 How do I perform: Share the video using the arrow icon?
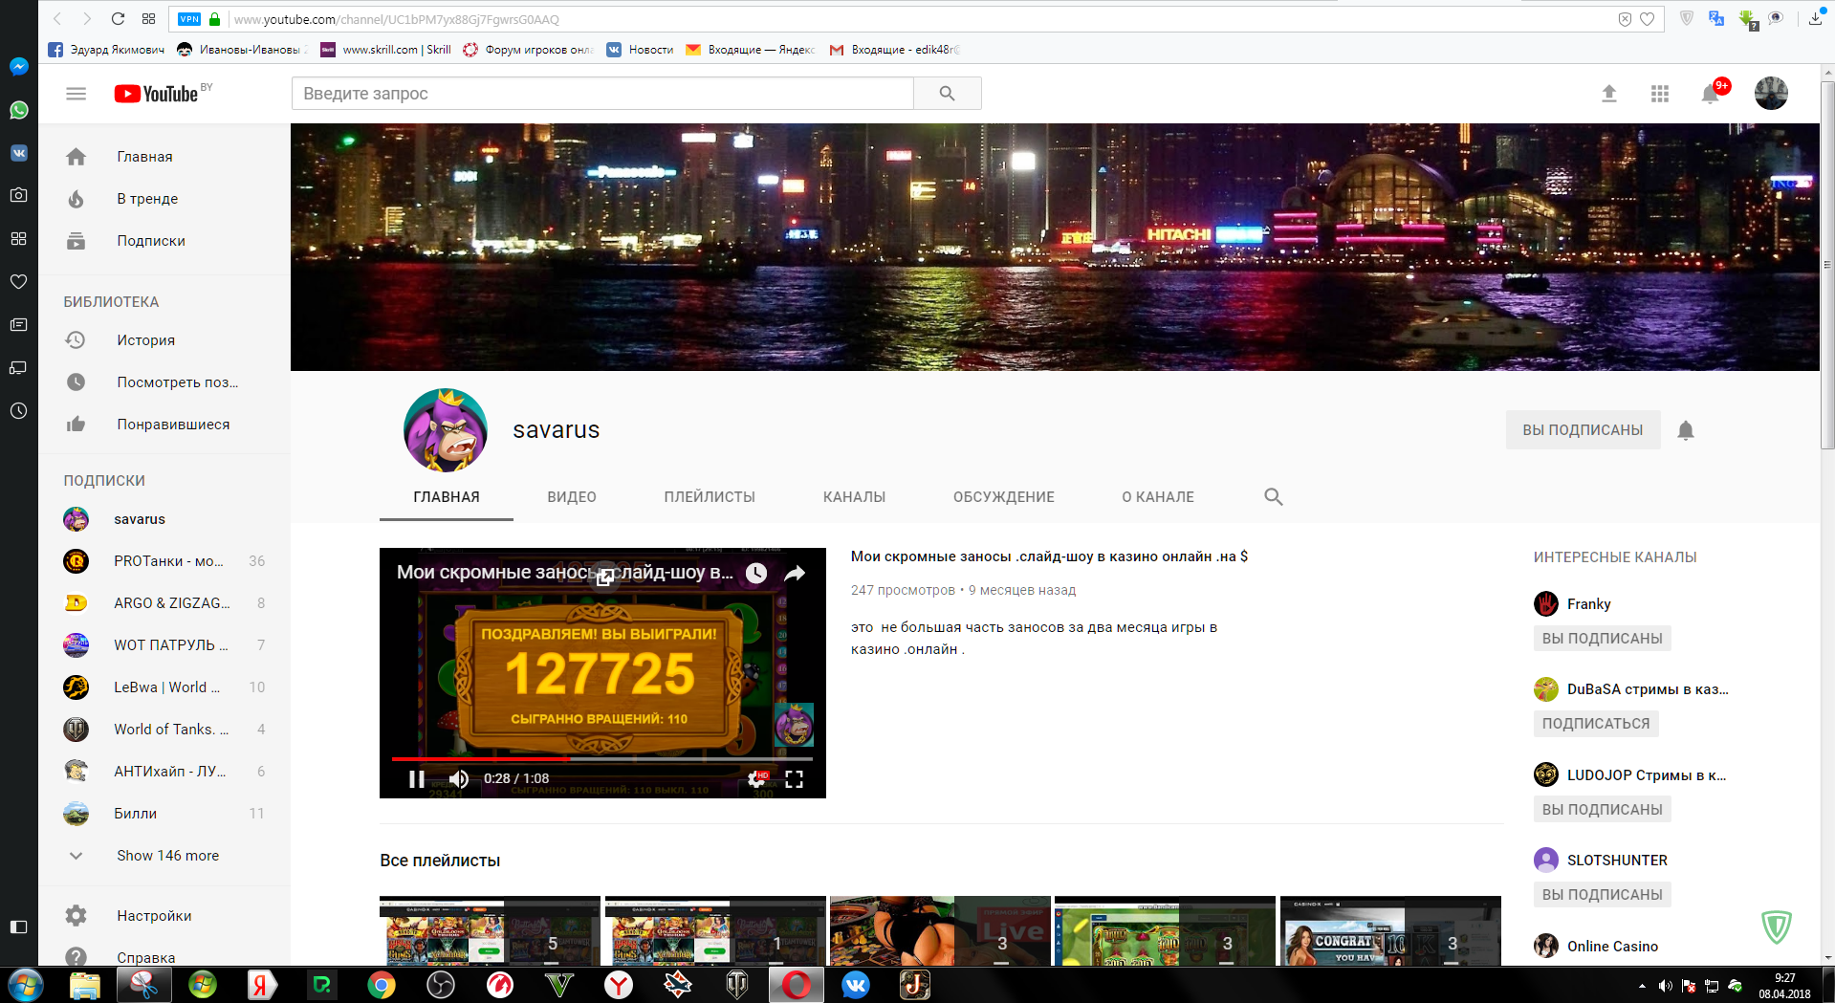[x=795, y=574]
